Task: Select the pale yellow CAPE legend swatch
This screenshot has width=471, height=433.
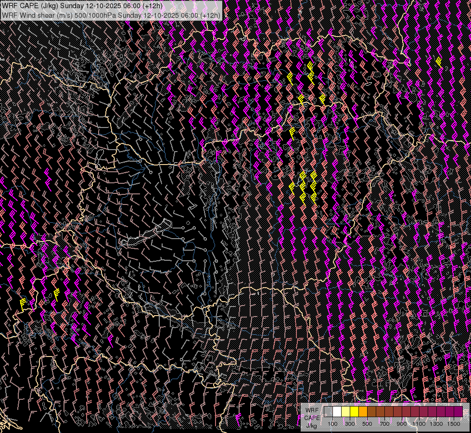Action: 345,411
